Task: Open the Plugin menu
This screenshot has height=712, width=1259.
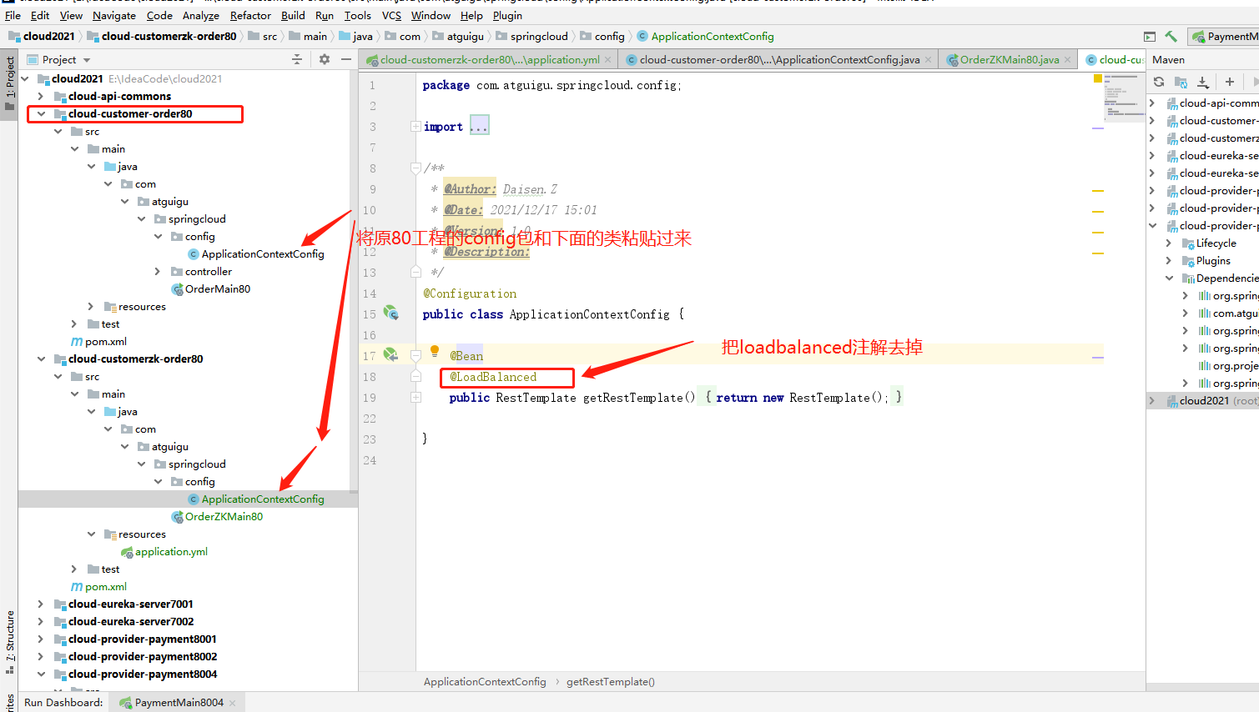Action: 507,15
